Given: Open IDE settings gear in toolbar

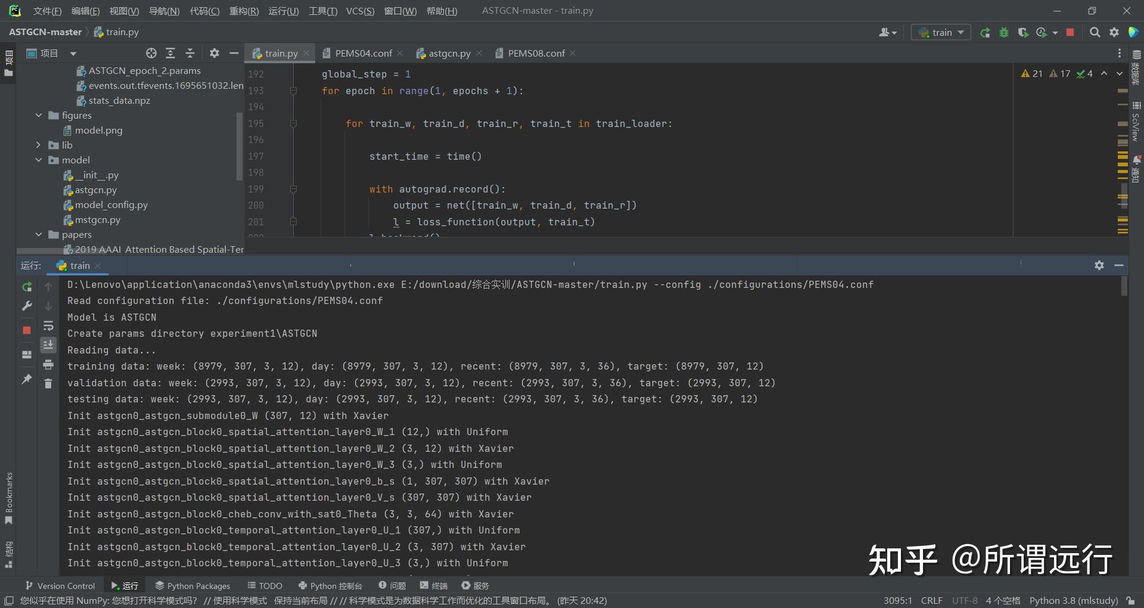Looking at the screenshot, I should tap(1114, 33).
